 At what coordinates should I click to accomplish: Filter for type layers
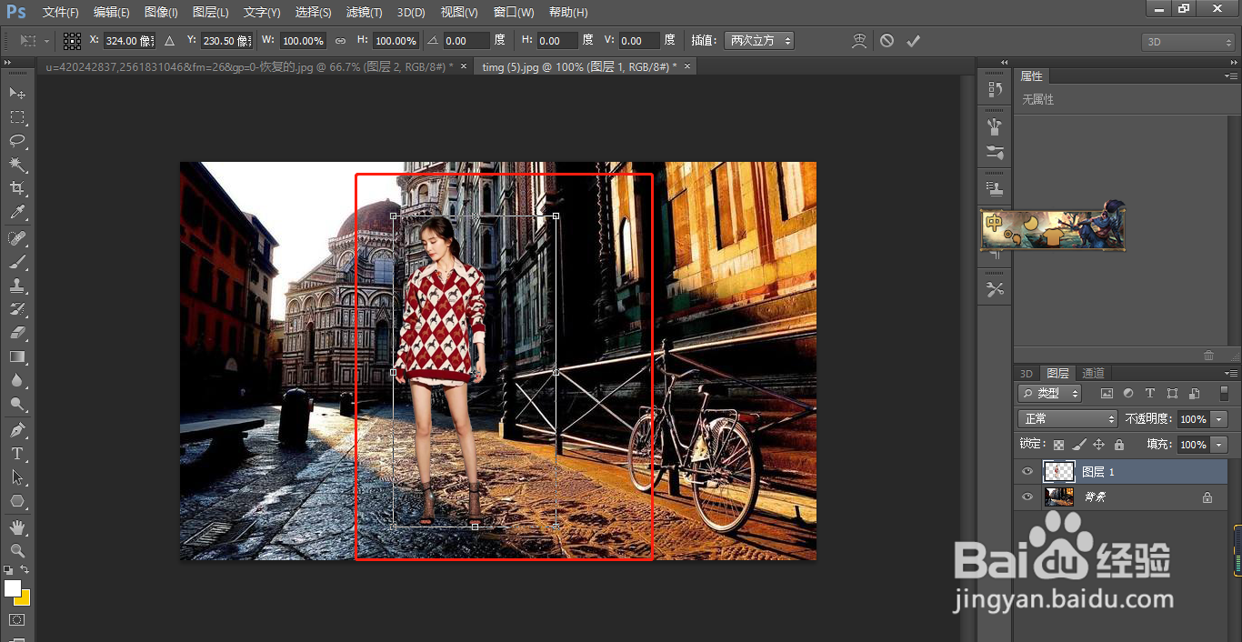[1150, 394]
